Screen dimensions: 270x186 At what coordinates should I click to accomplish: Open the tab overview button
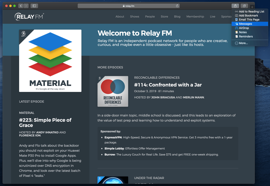click(x=244, y=6)
